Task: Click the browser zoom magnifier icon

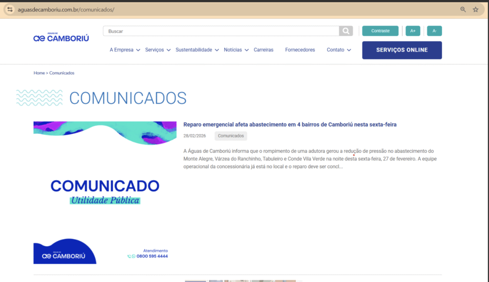Action: (463, 10)
